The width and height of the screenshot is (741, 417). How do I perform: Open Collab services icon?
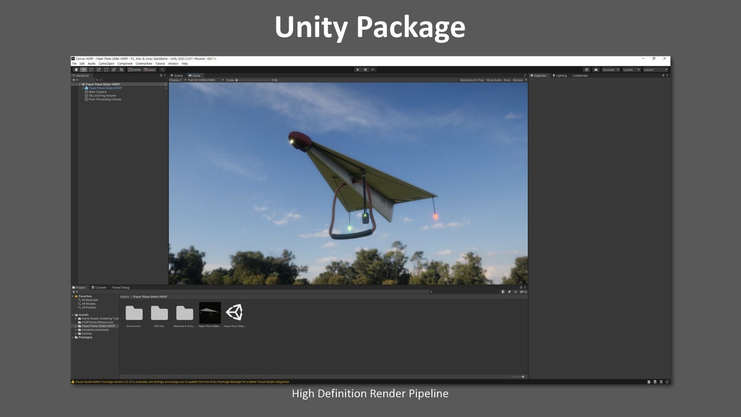587,70
